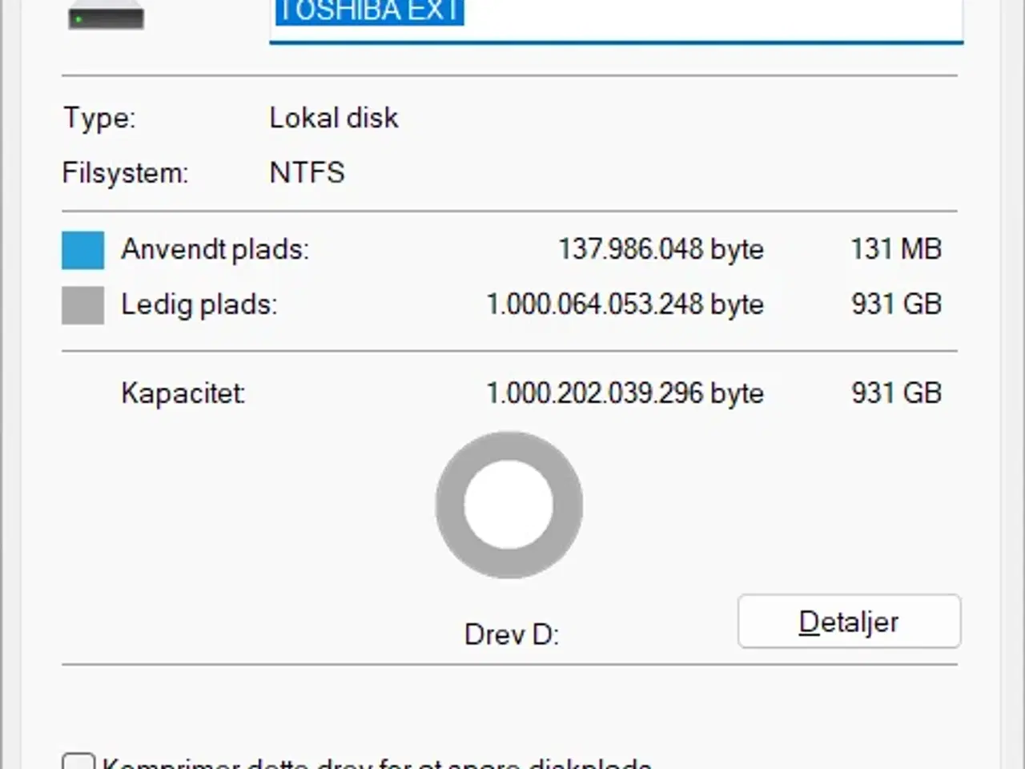Click the 'Kapacitet:' label
The height and width of the screenshot is (769, 1025).
click(183, 393)
